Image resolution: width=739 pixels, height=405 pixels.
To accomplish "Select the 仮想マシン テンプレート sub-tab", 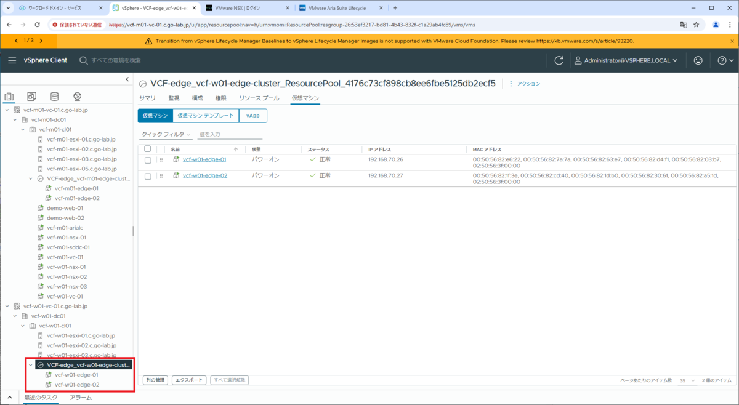I will click(206, 116).
